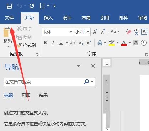Image resolution: width=149 pixels, height=131 pixels.
Task: Click the 格式刷 (Format Painter) button
Action: pos(26,45)
